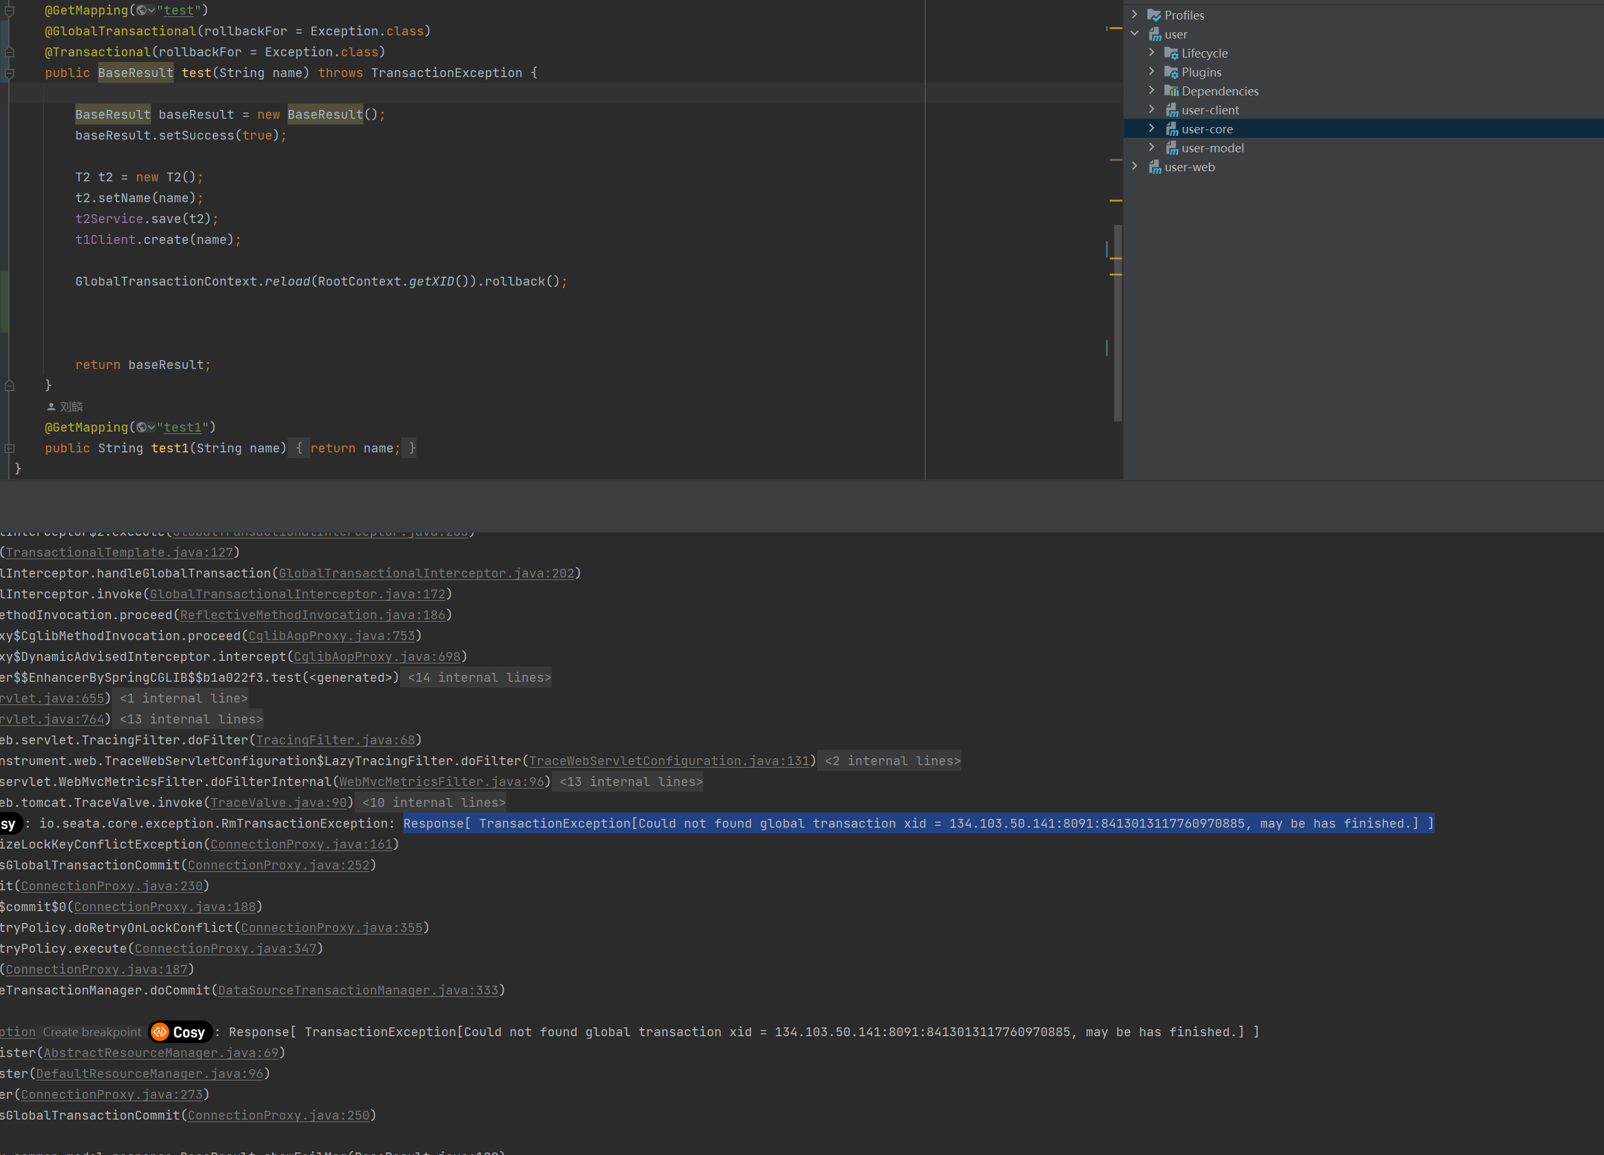Screen dimensions: 1604x1155
Task: Expand the Lifecycle node
Action: 1151,53
